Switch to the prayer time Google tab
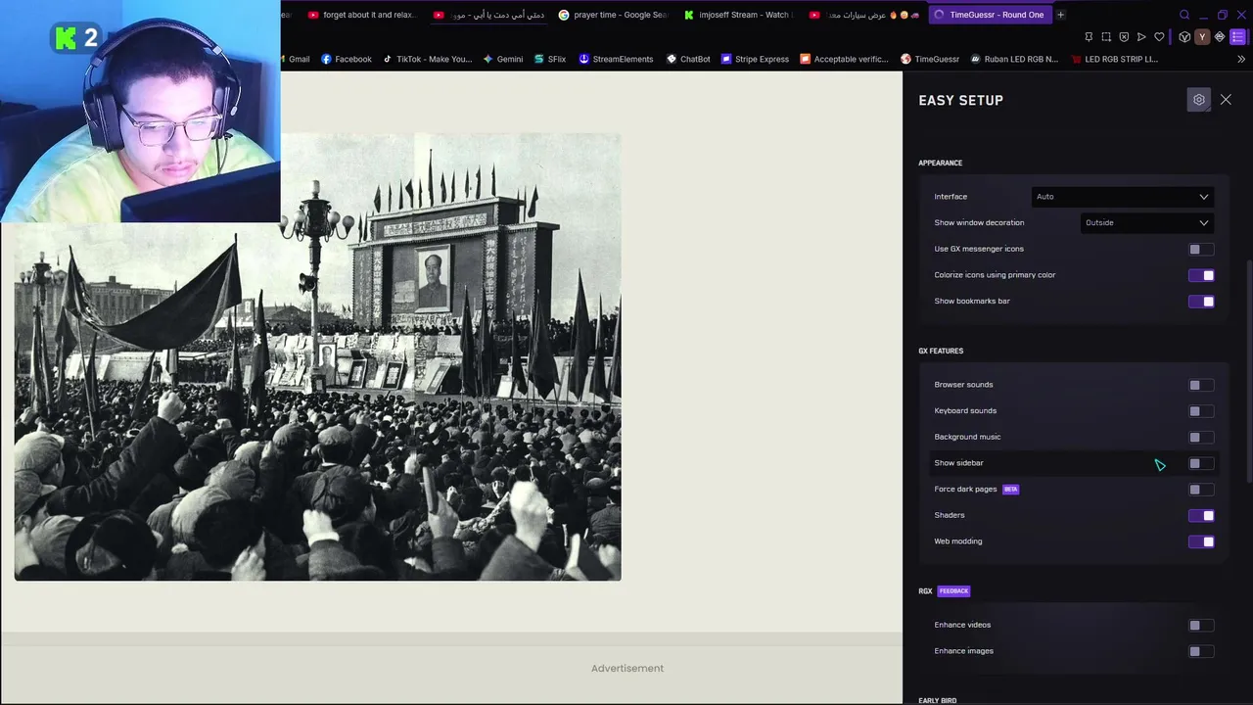 tap(614, 15)
